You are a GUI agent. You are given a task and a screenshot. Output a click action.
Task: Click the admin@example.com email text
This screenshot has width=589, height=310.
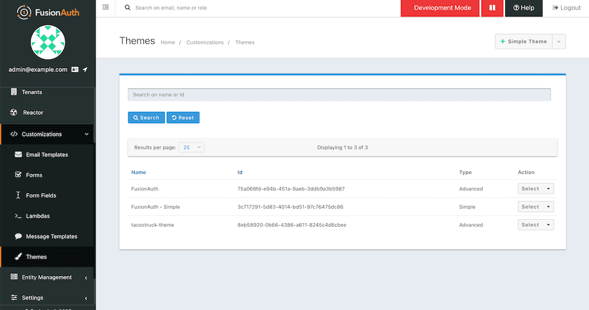(38, 69)
